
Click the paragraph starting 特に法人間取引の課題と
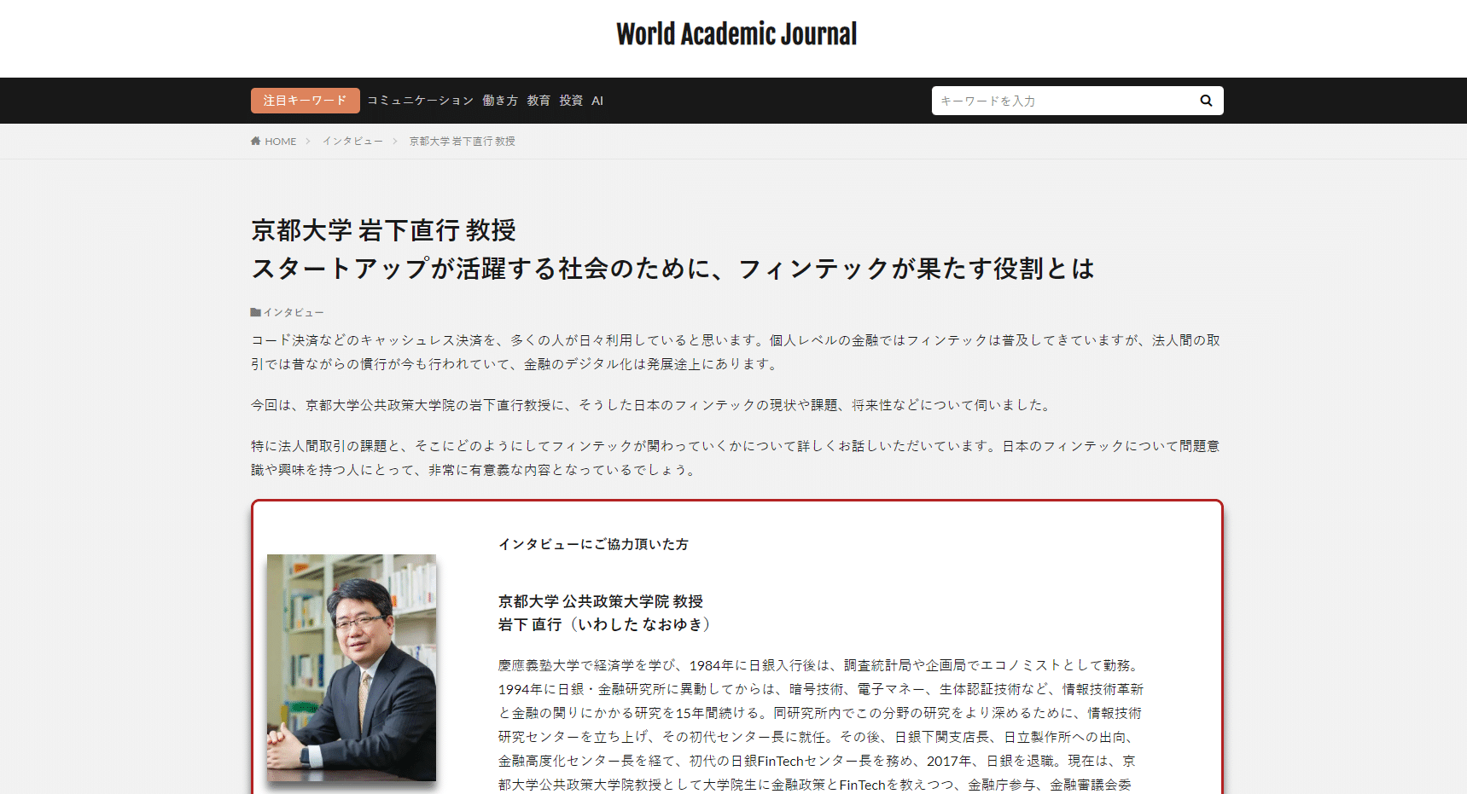pyautogui.click(x=736, y=458)
